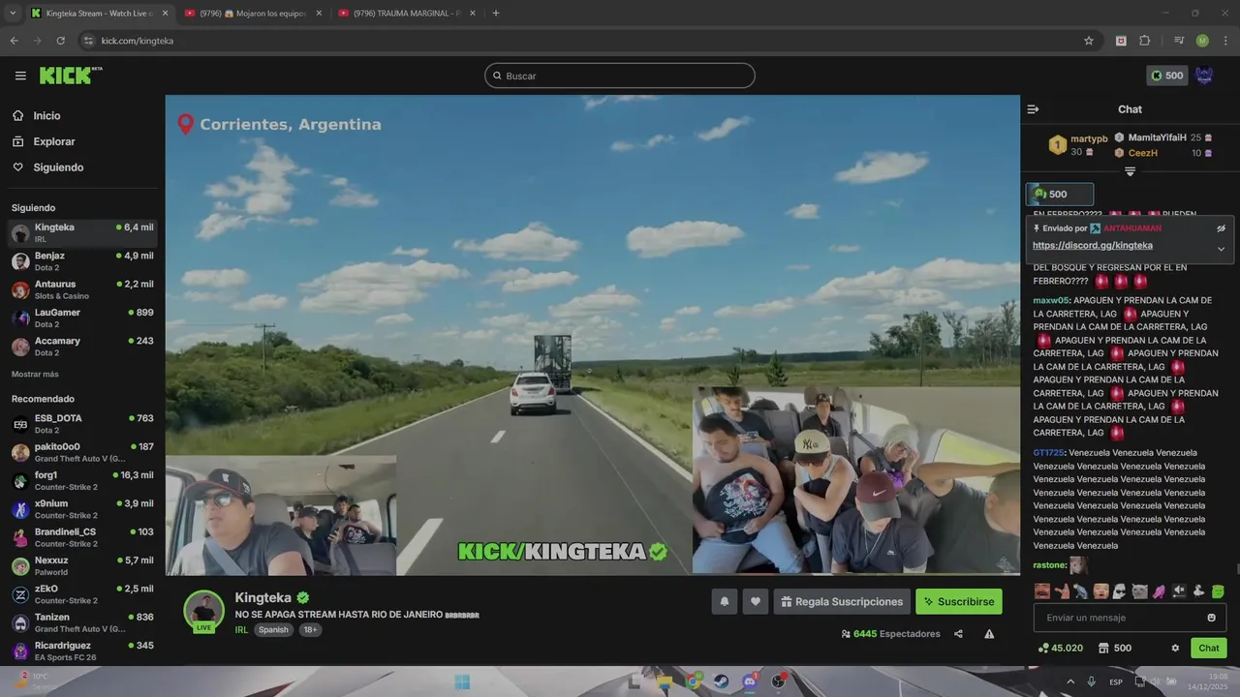Click the green Suscribirse button
Image resolution: width=1240 pixels, height=697 pixels.
(959, 601)
